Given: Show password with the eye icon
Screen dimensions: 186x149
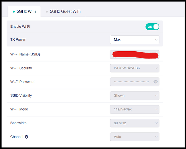Looking at the screenshot, I should pyautogui.click(x=156, y=82).
